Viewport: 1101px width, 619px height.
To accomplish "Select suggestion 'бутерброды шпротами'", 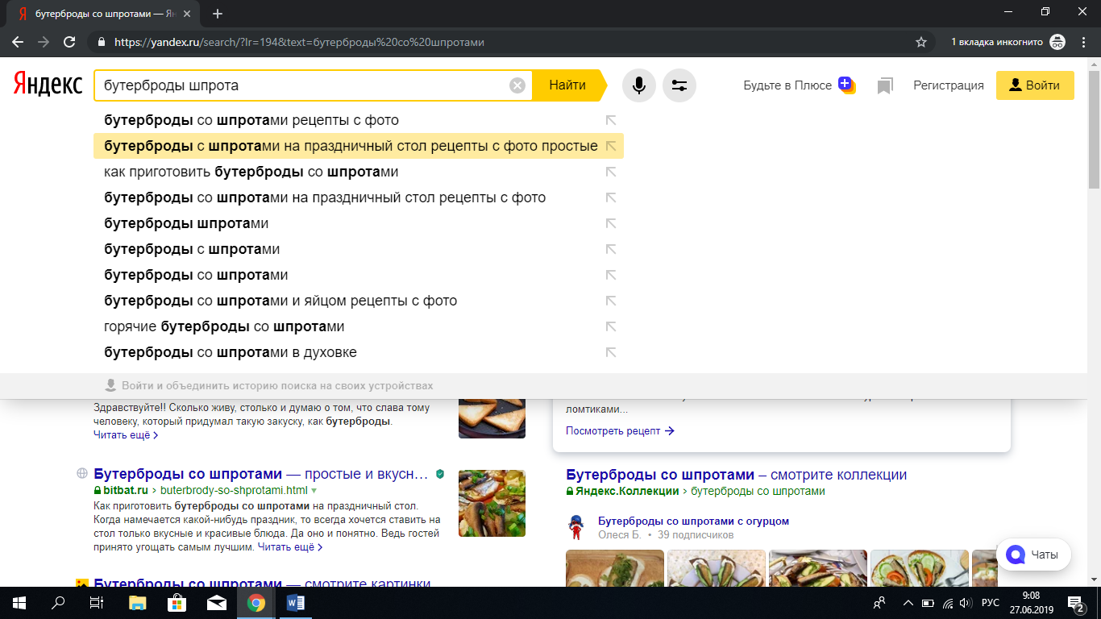I will [359, 223].
